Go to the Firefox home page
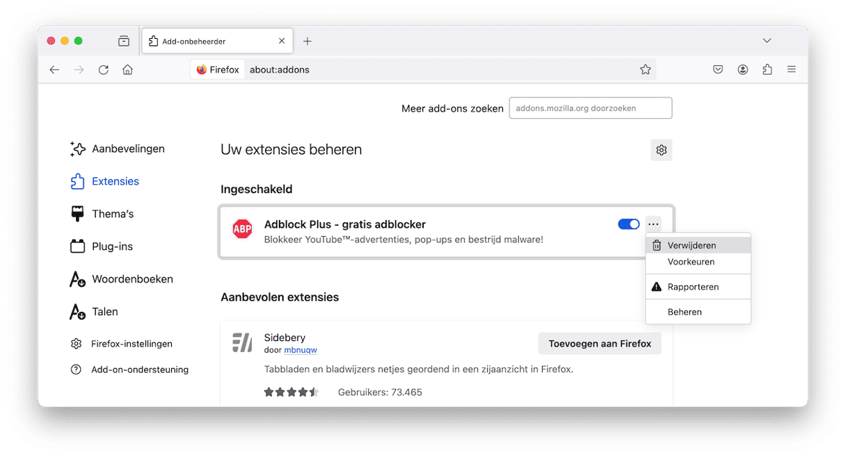Image resolution: width=846 pixels, height=457 pixels. pyautogui.click(x=127, y=69)
